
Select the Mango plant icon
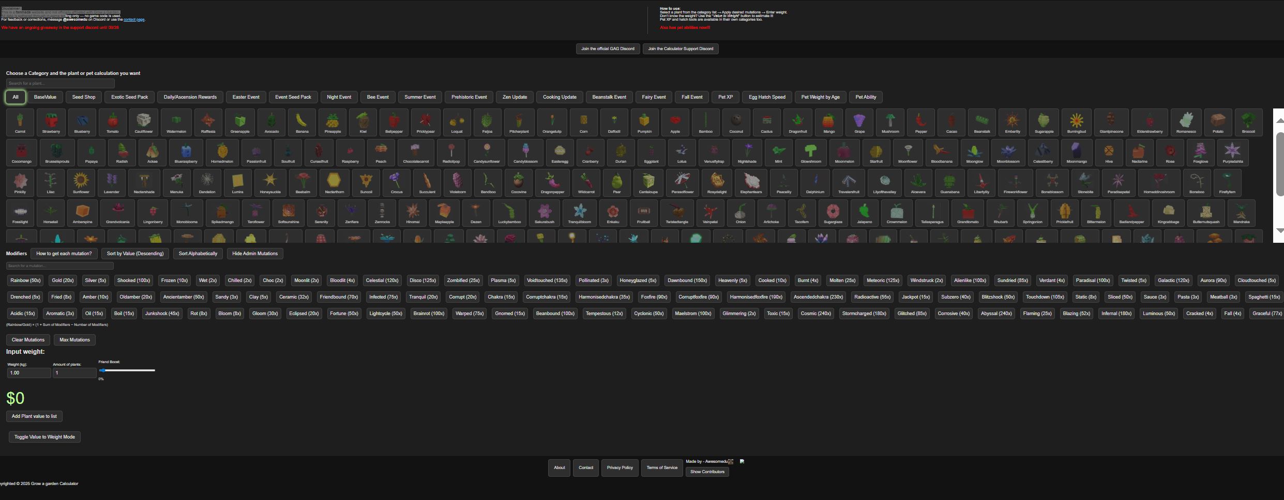point(829,122)
